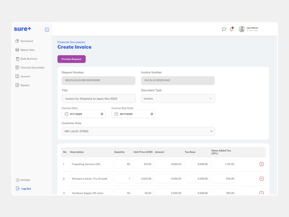Click the Request Number field
The width and height of the screenshot is (289, 217).
click(99, 80)
